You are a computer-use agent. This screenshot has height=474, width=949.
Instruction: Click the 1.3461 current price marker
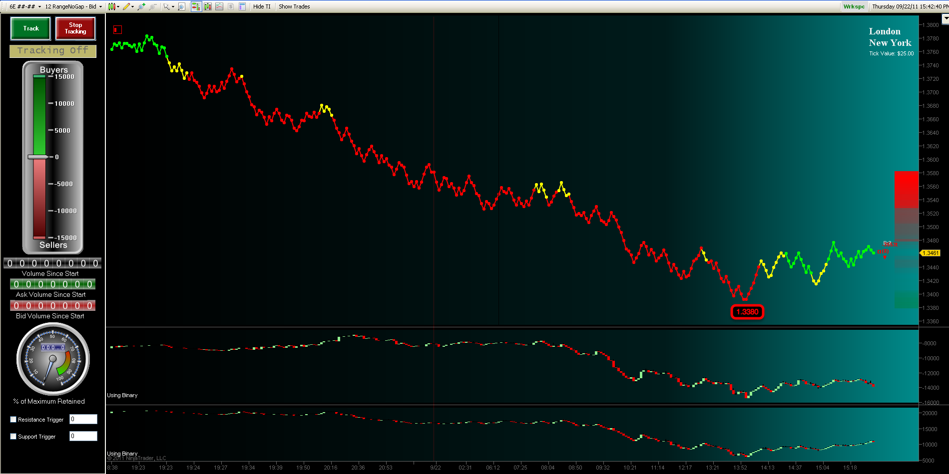(x=930, y=253)
